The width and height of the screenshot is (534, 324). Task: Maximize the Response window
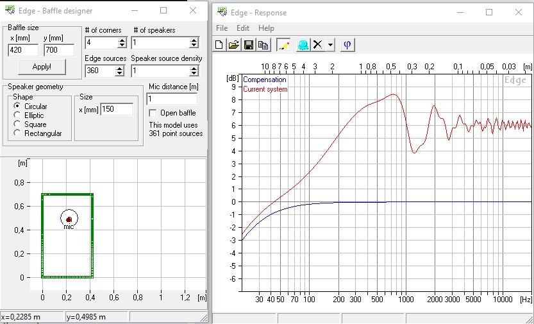pyautogui.click(x=489, y=13)
